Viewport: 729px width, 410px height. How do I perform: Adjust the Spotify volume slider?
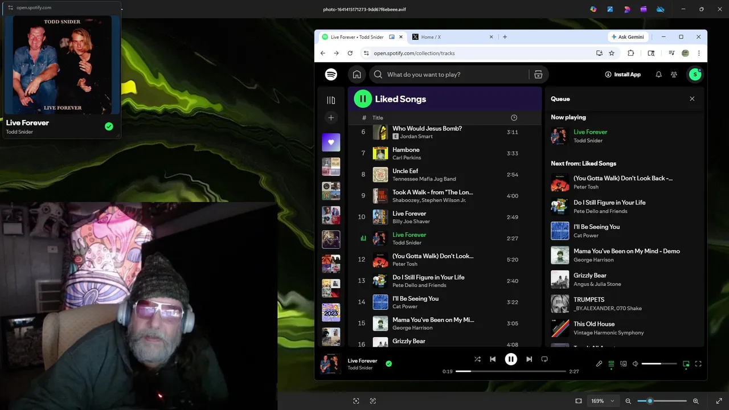coord(659,364)
